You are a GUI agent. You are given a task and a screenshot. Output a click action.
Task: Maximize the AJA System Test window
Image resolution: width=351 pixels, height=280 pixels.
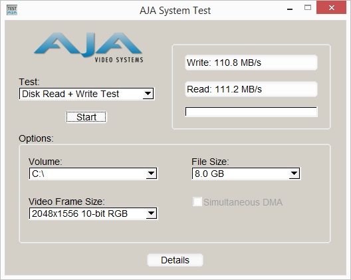coord(308,8)
